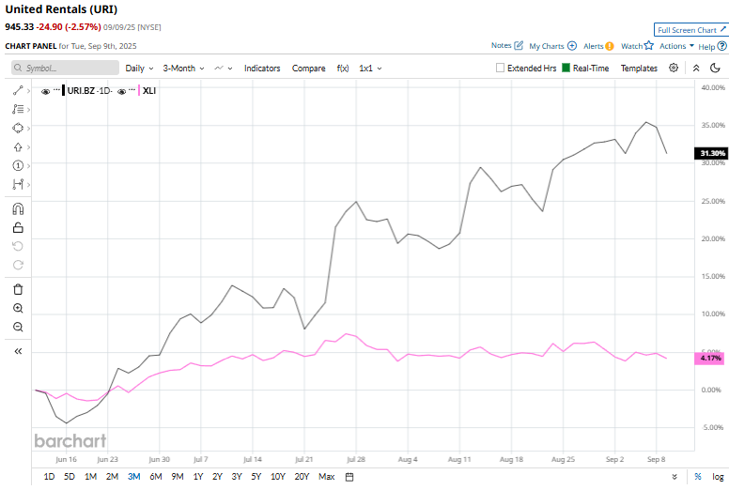Add chart to My Charts

(572, 46)
